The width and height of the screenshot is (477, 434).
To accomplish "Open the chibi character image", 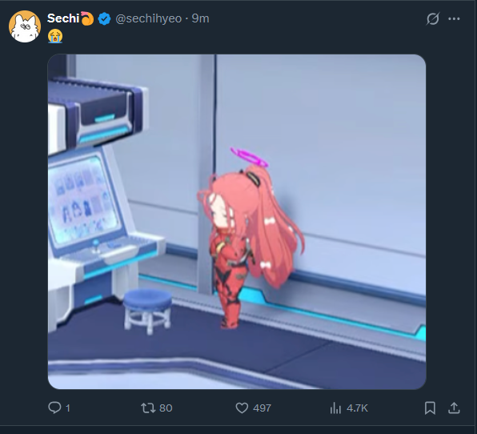I will [x=237, y=222].
